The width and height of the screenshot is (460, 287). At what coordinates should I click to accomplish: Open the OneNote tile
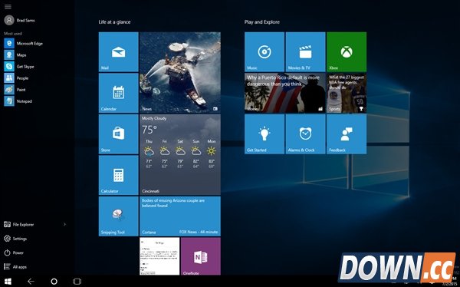(x=201, y=256)
